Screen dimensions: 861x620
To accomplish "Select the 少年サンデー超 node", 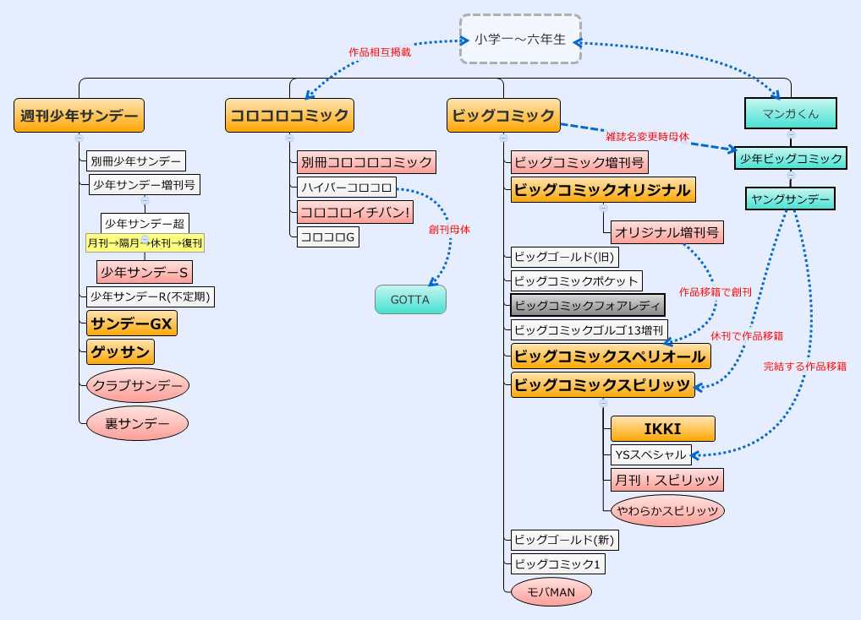I will click(x=145, y=223).
